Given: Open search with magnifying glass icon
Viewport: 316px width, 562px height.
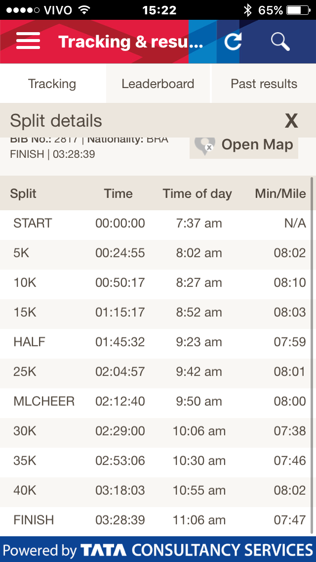Looking at the screenshot, I should point(280,42).
